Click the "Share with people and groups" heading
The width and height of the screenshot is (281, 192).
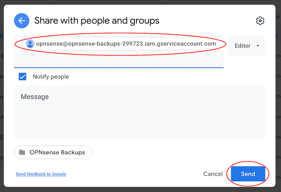point(97,21)
